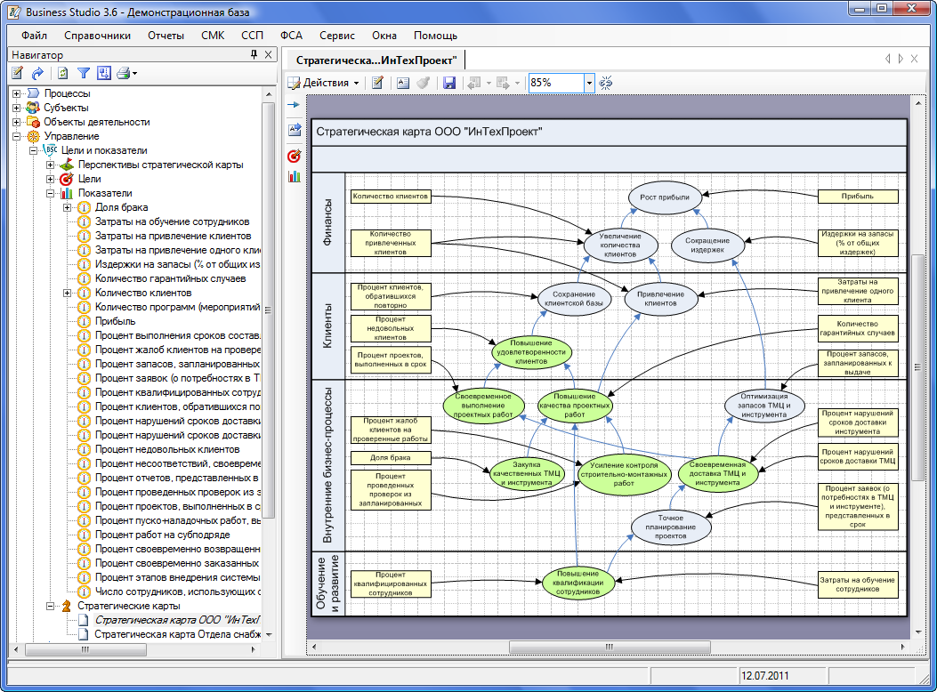Select Стратегическая карта Отдела снабж tree item
The width and height of the screenshot is (937, 692).
[x=177, y=634]
